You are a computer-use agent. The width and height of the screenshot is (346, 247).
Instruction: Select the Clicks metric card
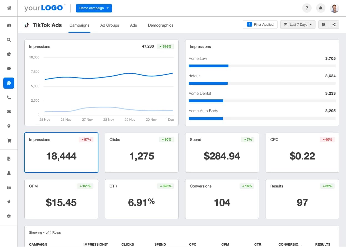141,153
